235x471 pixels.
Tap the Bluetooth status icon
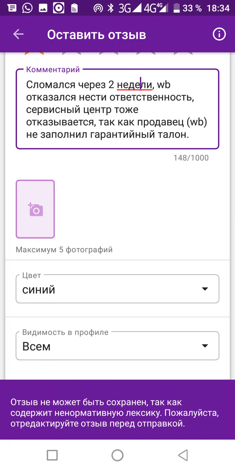pyautogui.click(x=111, y=8)
